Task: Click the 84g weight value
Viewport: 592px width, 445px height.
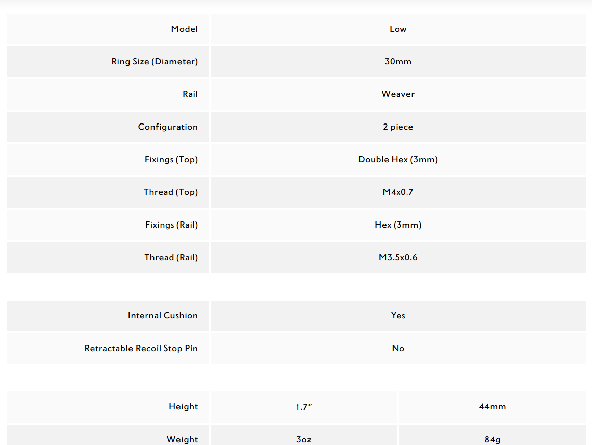Action: [492, 439]
